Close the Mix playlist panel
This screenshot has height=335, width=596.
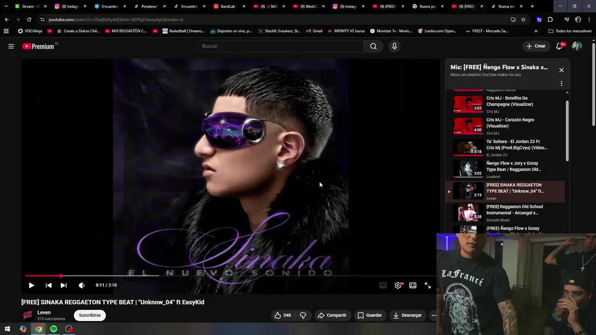tap(562, 70)
